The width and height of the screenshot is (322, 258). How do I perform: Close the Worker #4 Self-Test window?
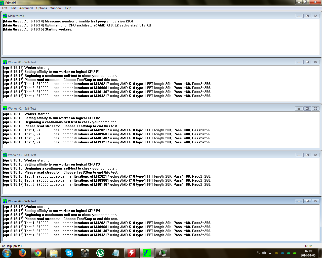click(315, 201)
